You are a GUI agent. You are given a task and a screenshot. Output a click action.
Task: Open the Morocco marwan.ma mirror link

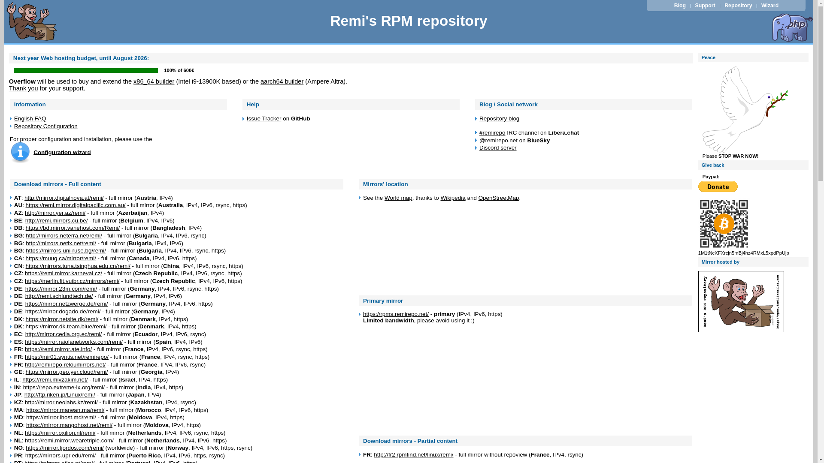point(65,410)
